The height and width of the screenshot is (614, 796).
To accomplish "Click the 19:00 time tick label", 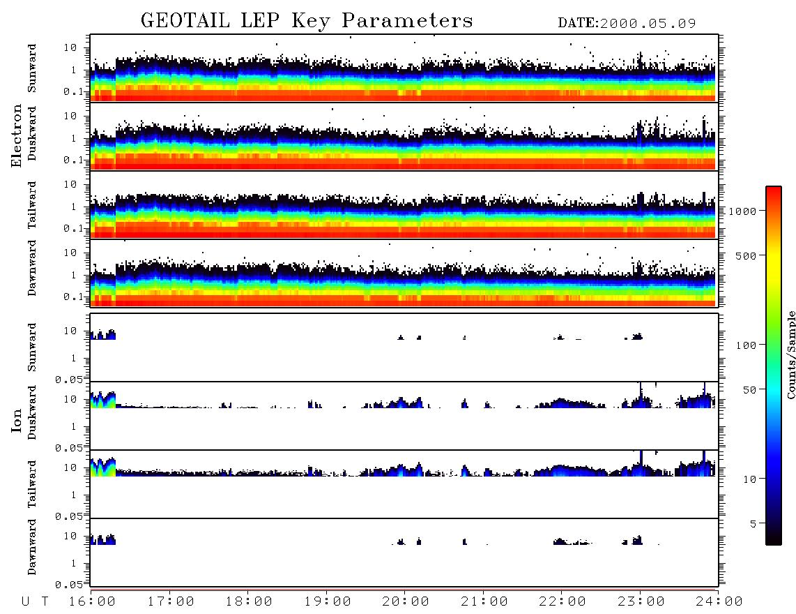I will pos(328,602).
